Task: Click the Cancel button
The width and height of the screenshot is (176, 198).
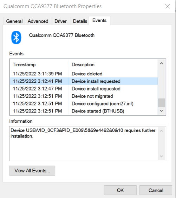Action: pos(156,190)
